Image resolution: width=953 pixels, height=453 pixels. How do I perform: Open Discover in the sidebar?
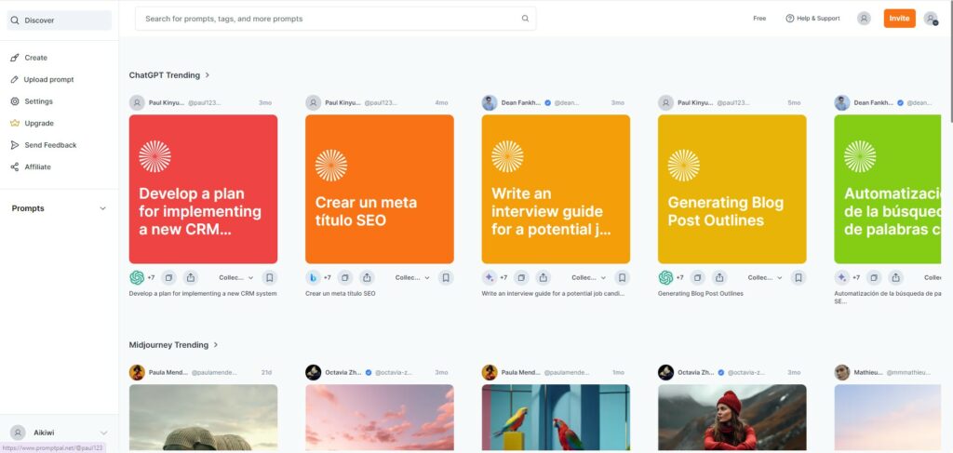pos(59,20)
